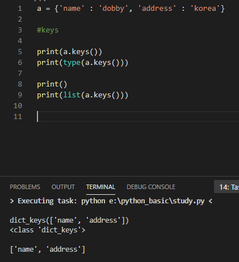Click the #keys comment on line 3
The width and height of the screenshot is (239, 262).
click(x=48, y=30)
